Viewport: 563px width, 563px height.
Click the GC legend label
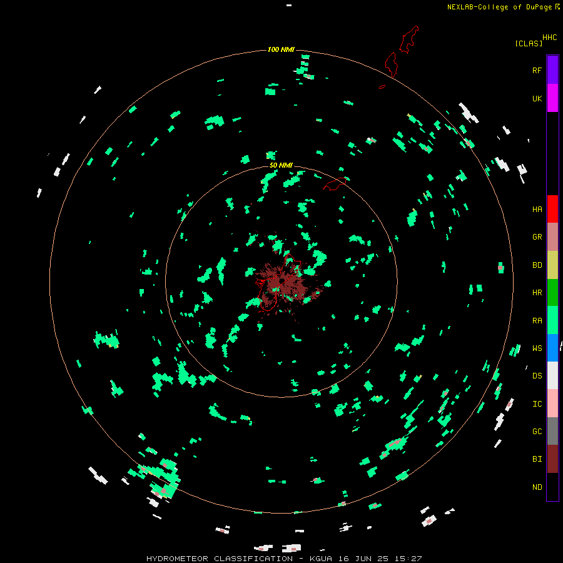[537, 432]
